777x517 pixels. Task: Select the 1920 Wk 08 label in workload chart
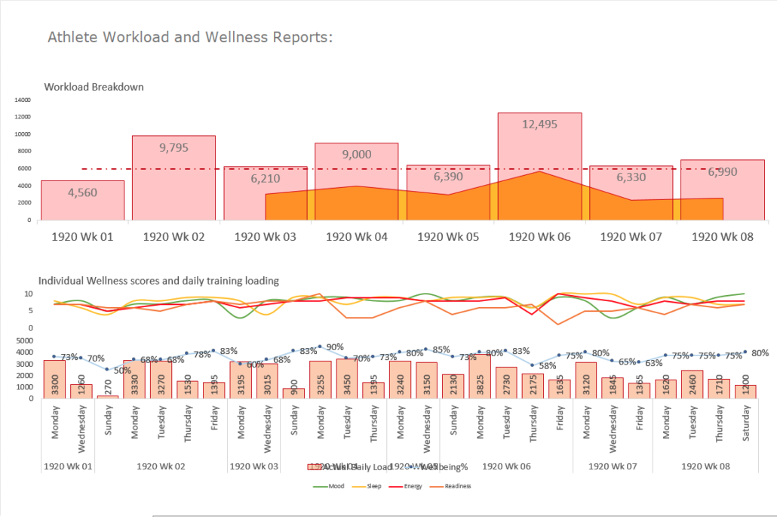722,236
